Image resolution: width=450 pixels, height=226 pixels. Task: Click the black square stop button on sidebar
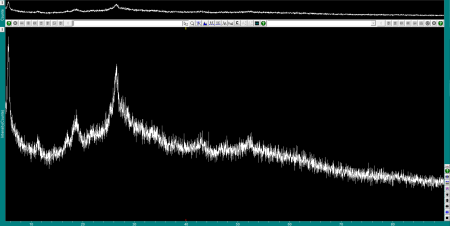(447, 218)
